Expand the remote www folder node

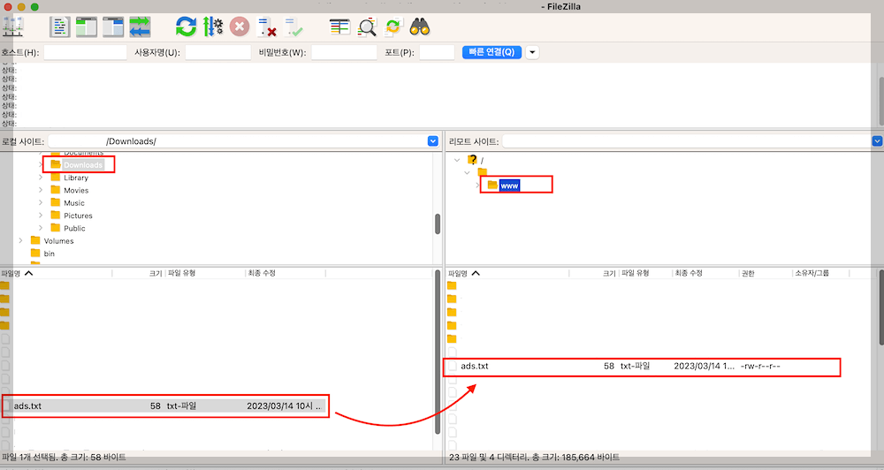[x=477, y=186]
